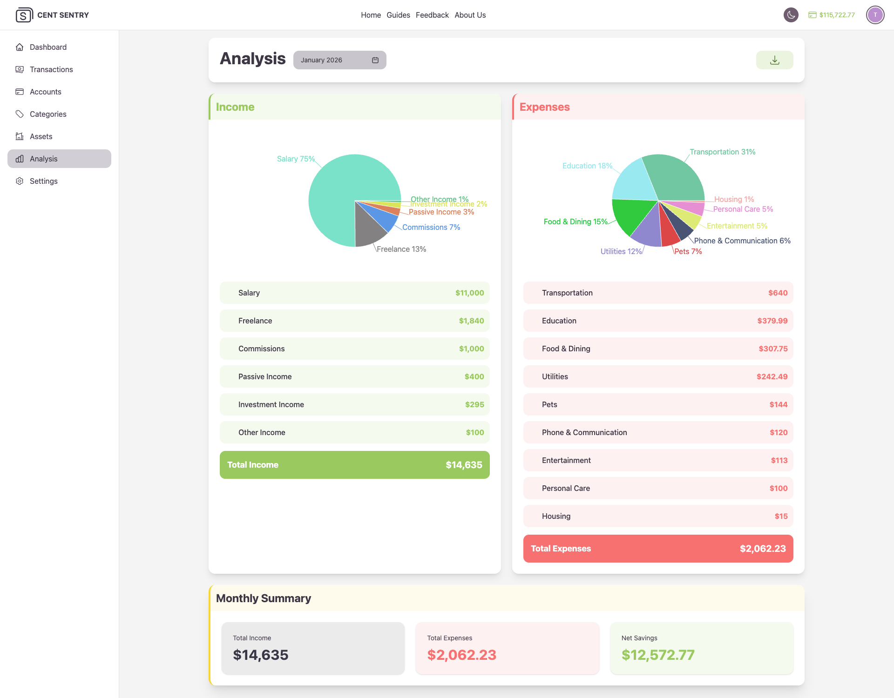
Task: Click the Cent Sentry logo icon
Action: [x=24, y=15]
